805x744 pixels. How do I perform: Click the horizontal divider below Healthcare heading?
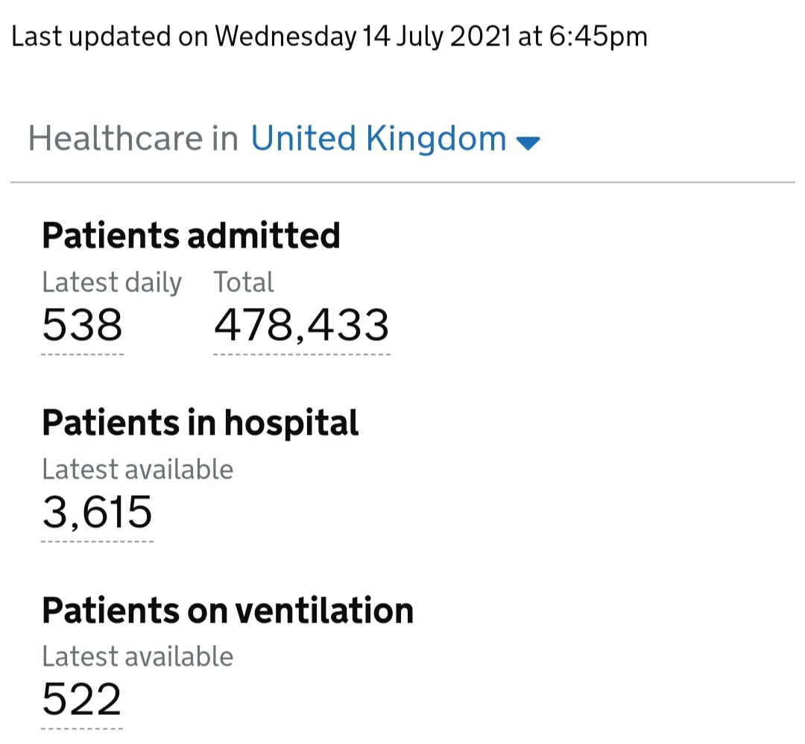point(402,182)
